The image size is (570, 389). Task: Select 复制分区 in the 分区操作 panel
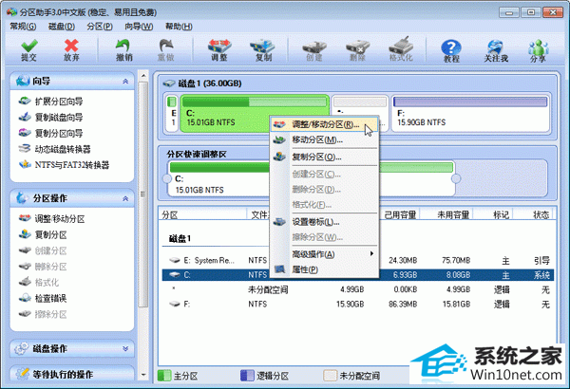tap(43, 234)
